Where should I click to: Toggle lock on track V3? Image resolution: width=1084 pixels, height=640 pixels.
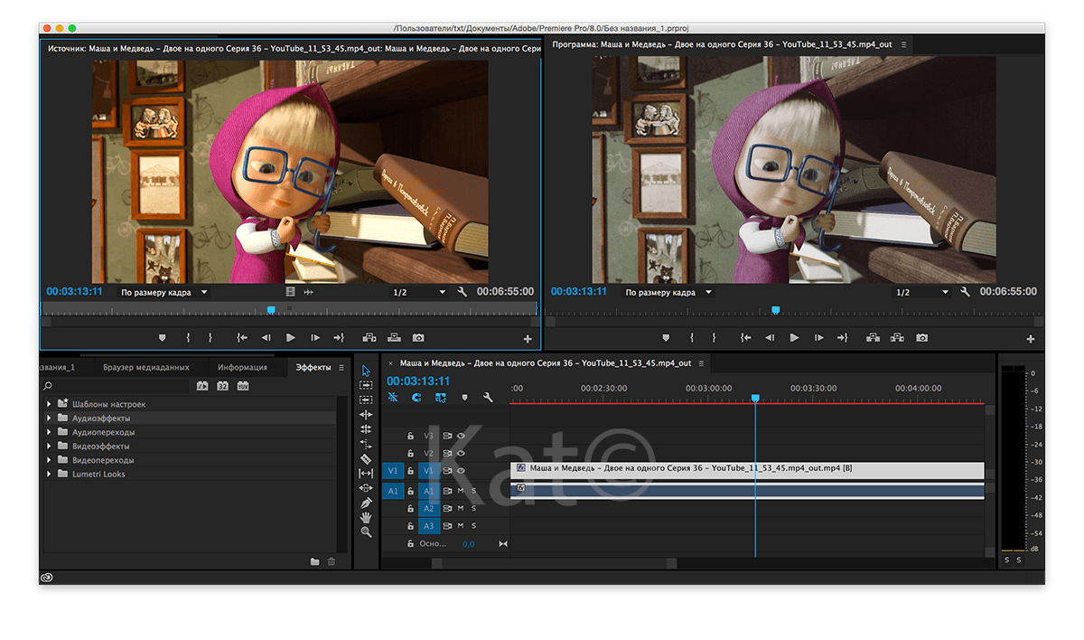coord(410,435)
